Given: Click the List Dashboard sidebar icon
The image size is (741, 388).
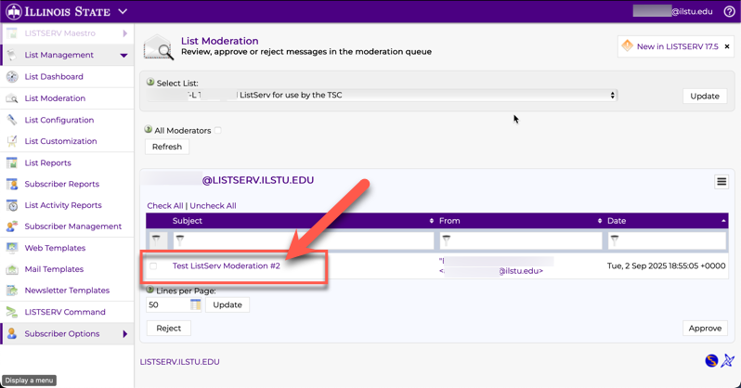Looking at the screenshot, I should pos(12,77).
